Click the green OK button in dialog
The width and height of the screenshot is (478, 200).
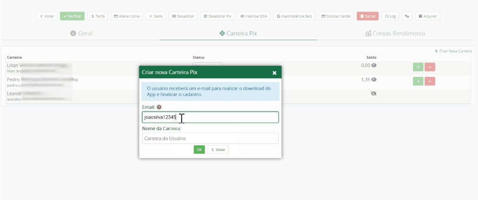199,150
